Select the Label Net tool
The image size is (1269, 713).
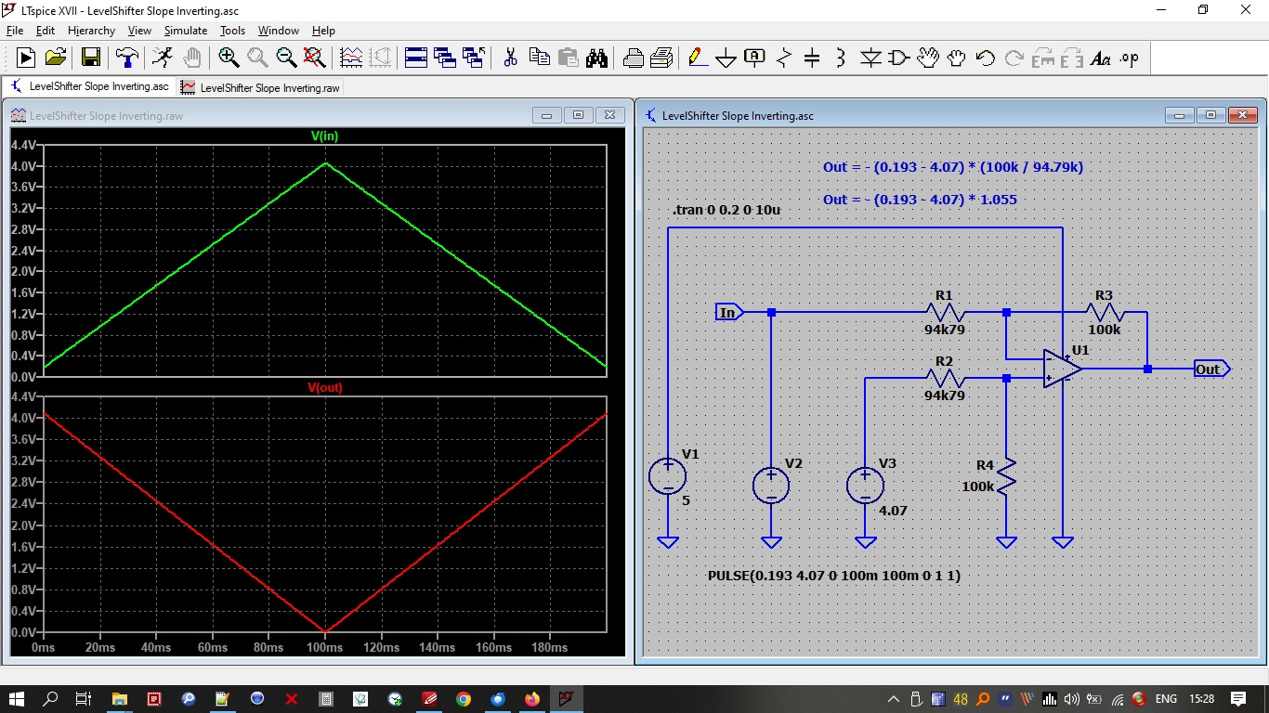(754, 58)
